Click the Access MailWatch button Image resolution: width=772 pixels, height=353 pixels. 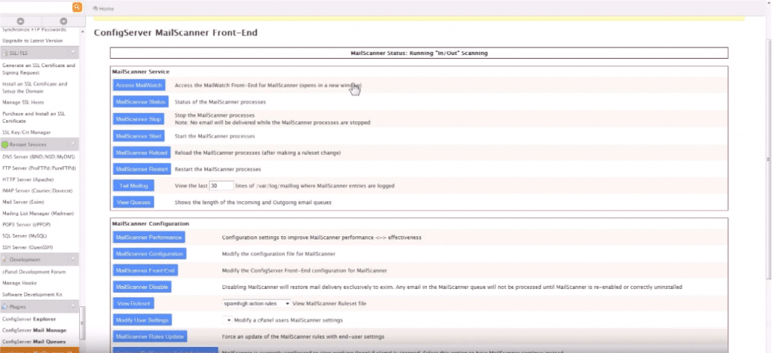coord(139,85)
